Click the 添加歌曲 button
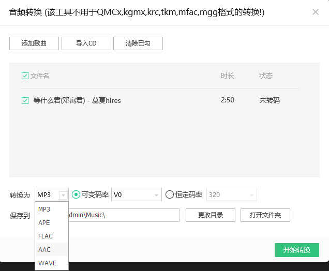This screenshot has width=329, height=271. click(34, 43)
